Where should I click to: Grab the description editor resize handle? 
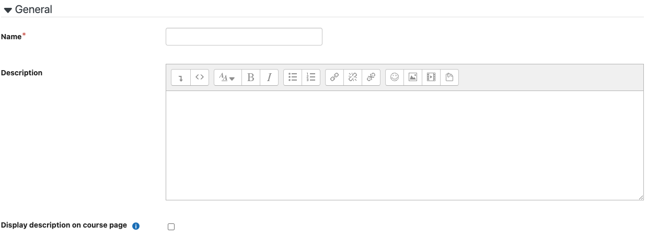tap(640, 197)
